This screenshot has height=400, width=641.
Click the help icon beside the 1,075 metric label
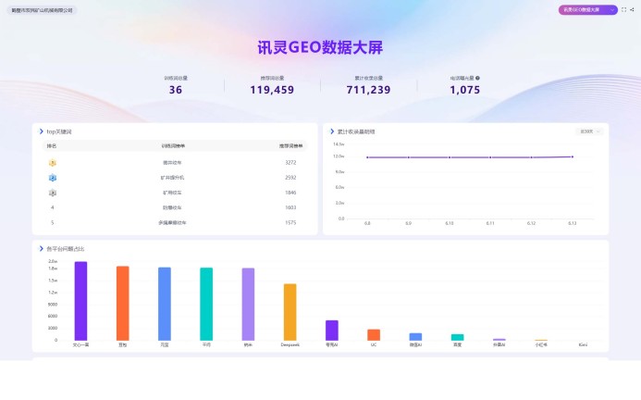pyautogui.click(x=477, y=78)
